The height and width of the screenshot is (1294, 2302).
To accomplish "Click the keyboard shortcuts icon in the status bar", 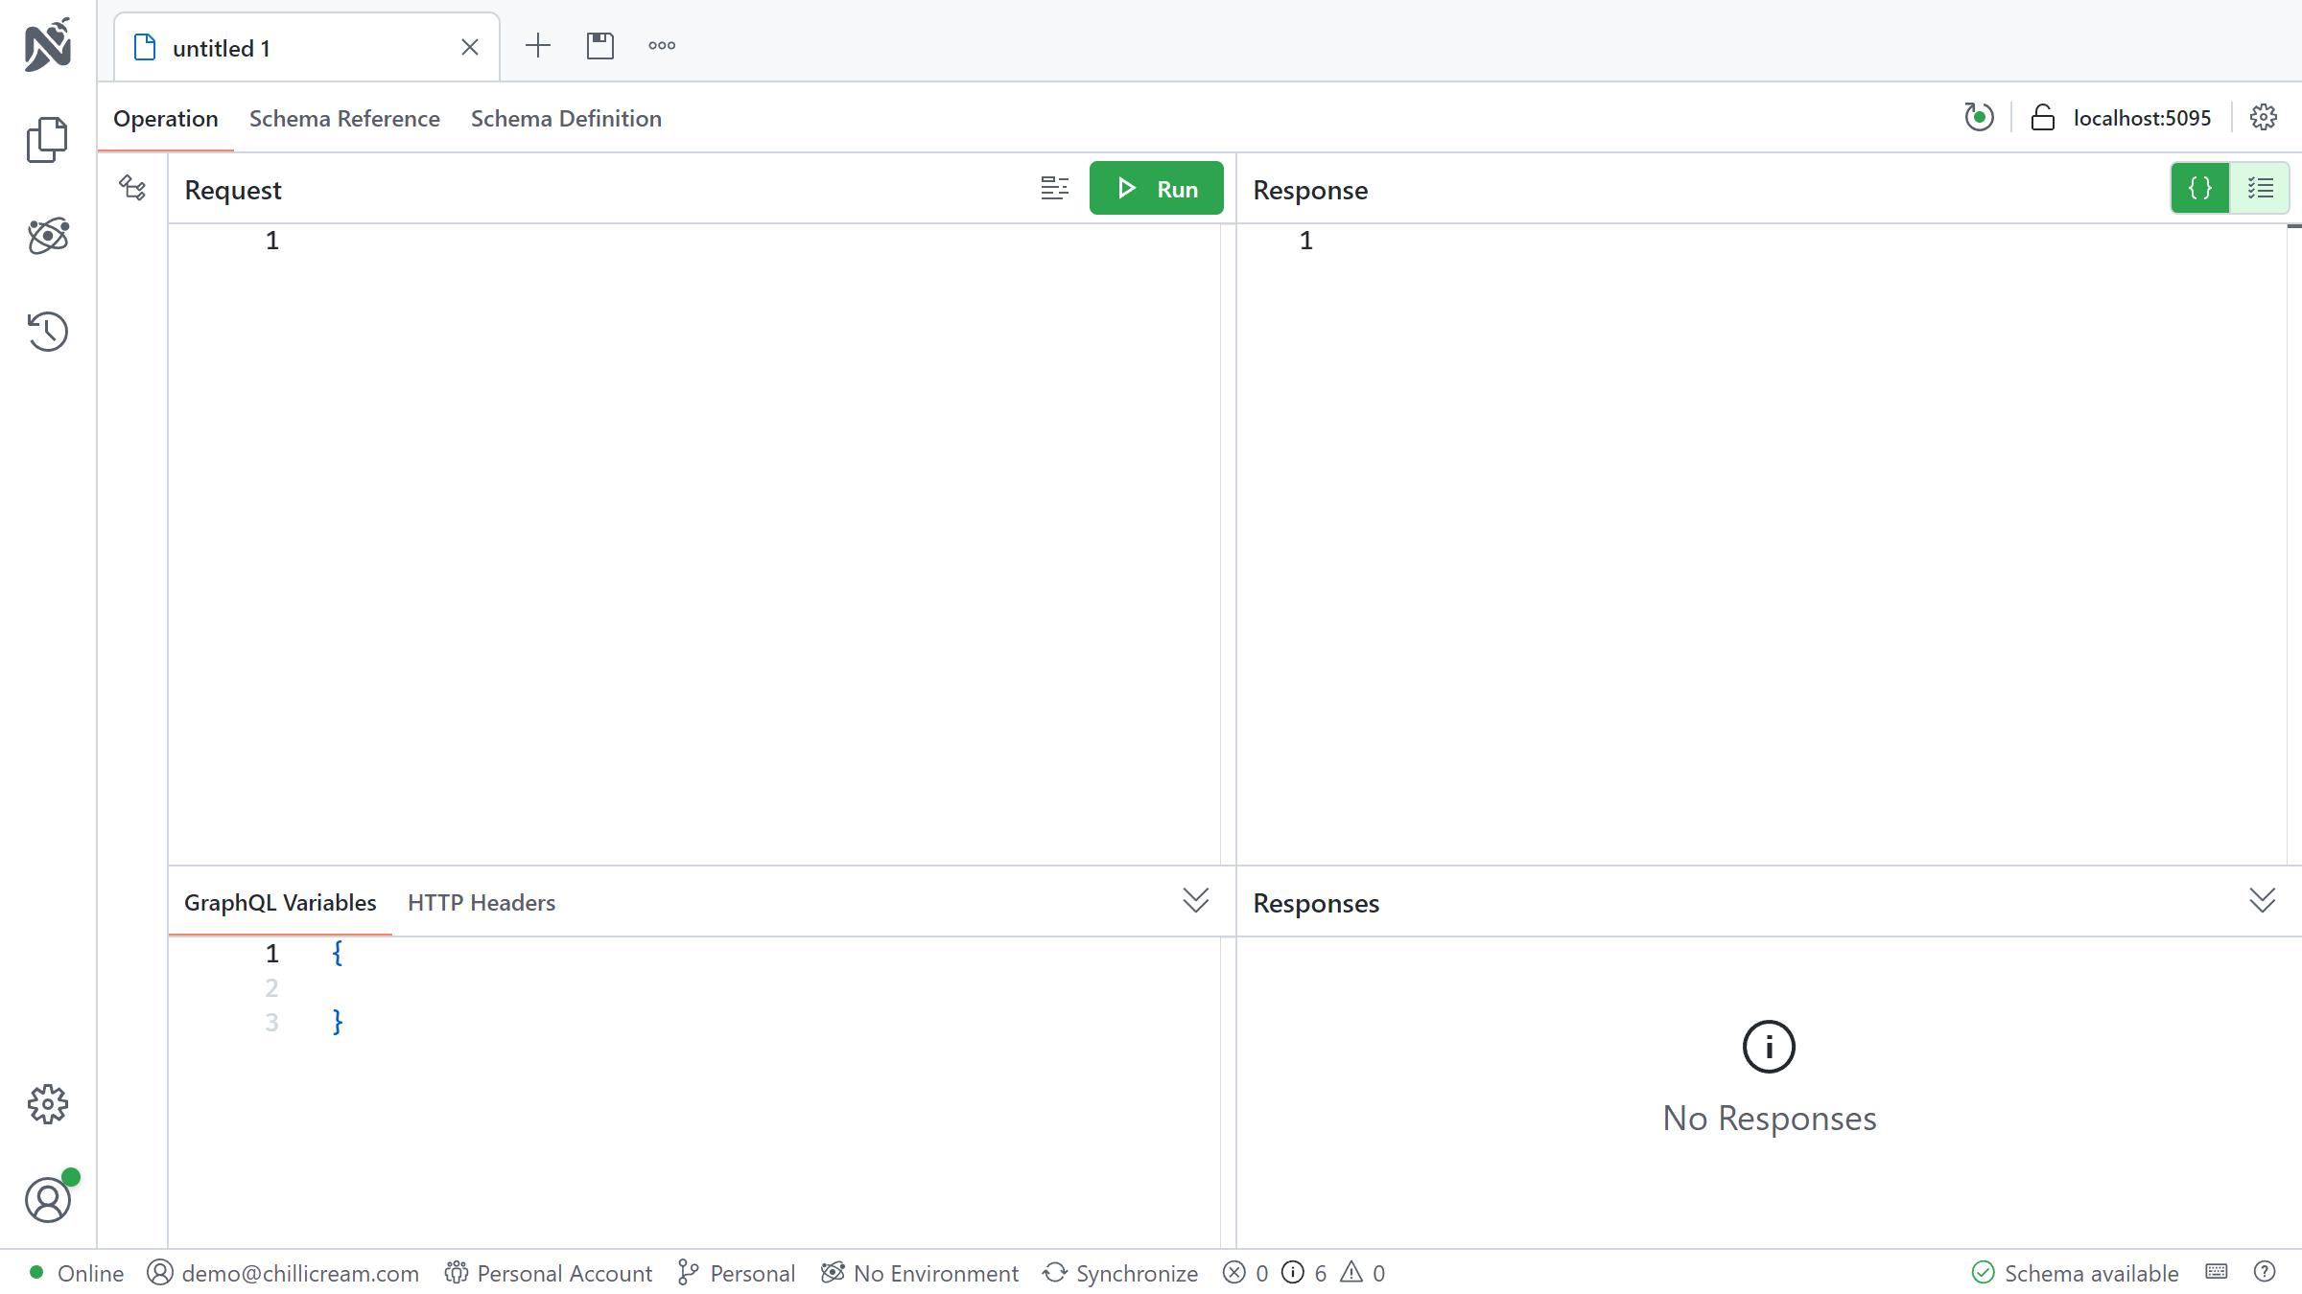I will pos(2217,1272).
